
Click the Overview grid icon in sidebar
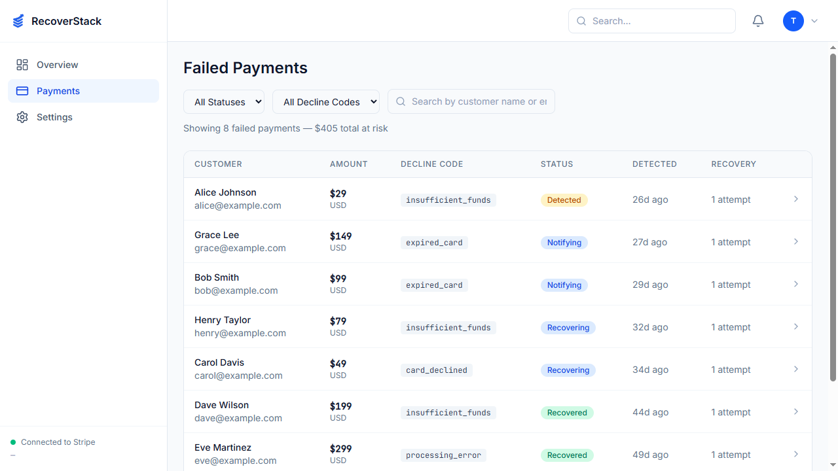[22, 65]
